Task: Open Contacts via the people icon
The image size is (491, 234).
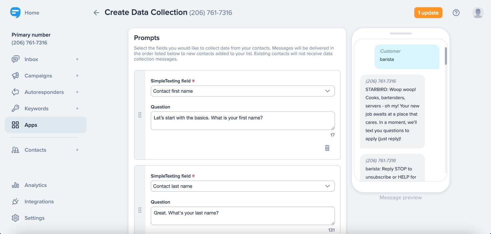Action: [x=16, y=150]
